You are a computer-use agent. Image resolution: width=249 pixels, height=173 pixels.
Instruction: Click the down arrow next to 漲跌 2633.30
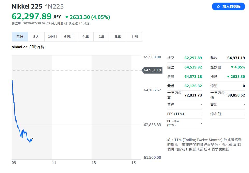click(228, 77)
